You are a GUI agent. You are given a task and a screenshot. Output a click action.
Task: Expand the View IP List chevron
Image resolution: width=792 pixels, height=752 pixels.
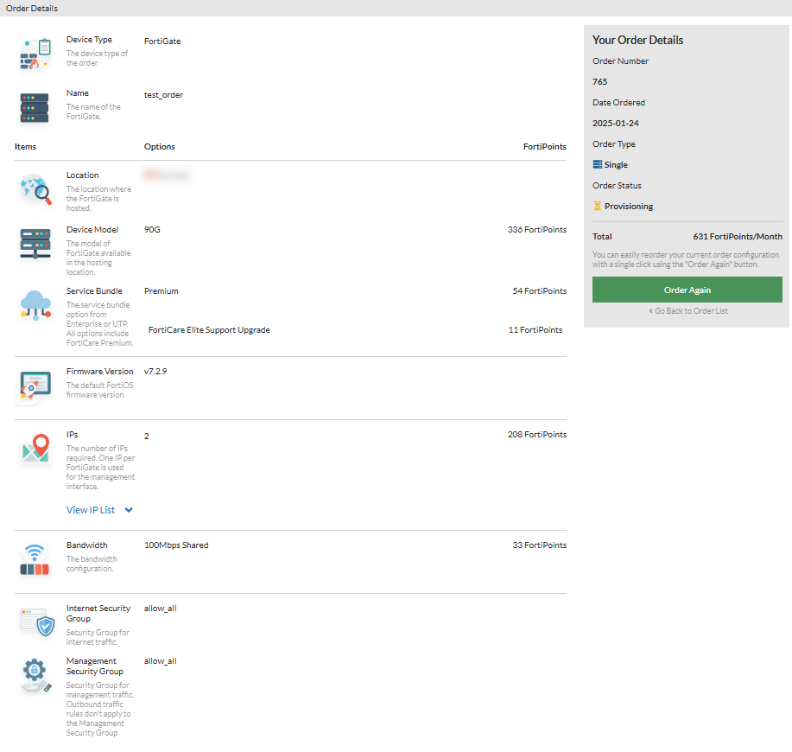click(129, 510)
